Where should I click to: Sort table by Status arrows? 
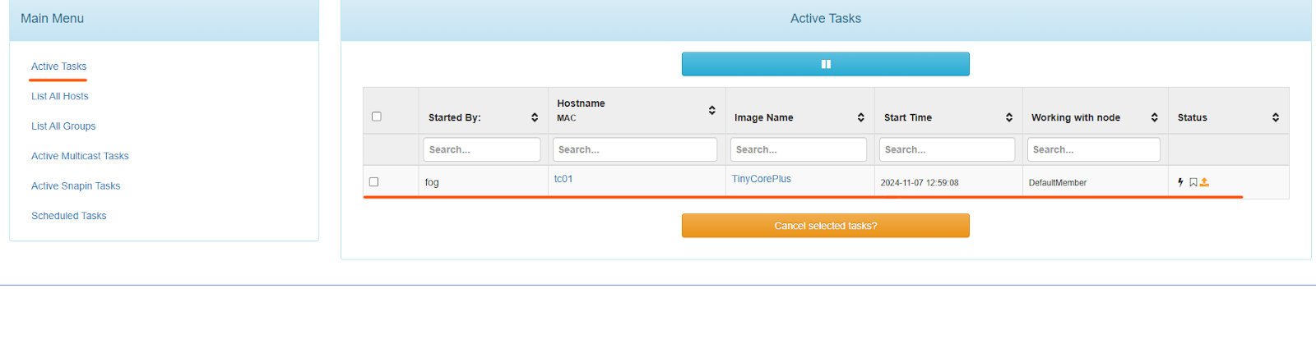(1276, 117)
